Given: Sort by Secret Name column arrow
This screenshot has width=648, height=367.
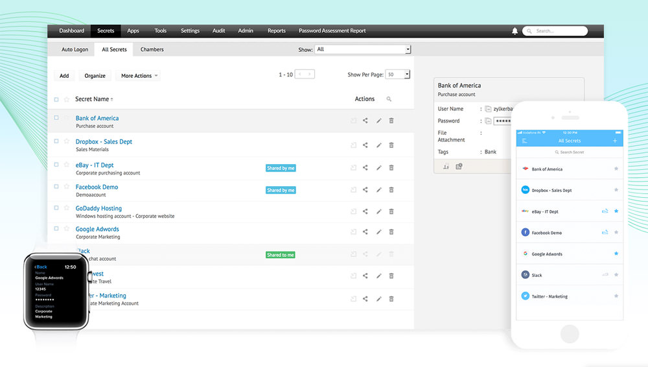Looking at the screenshot, I should pyautogui.click(x=112, y=99).
